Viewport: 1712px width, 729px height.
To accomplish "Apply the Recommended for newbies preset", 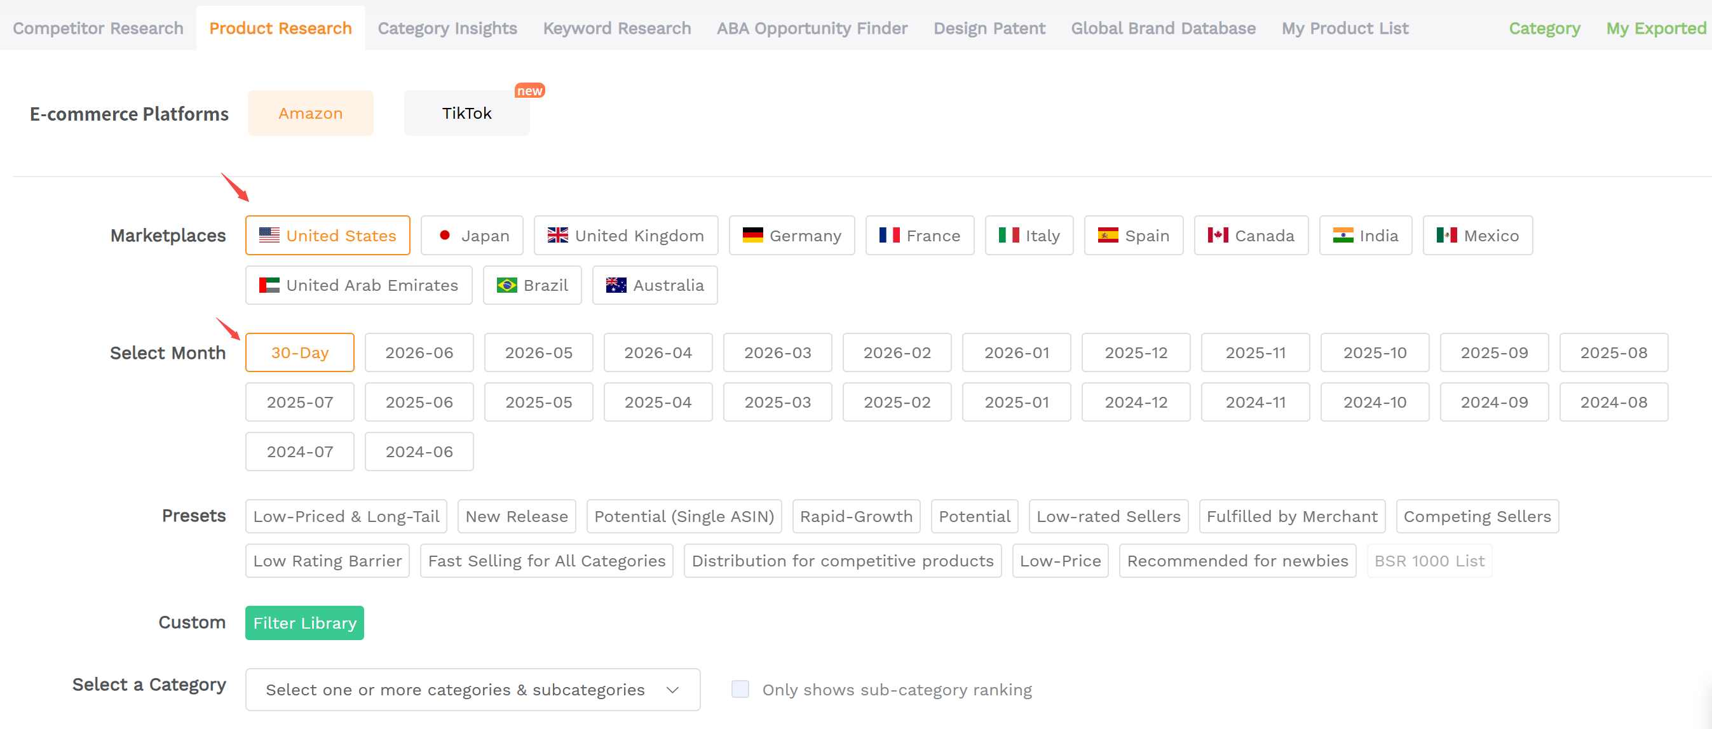I will 1237,561.
